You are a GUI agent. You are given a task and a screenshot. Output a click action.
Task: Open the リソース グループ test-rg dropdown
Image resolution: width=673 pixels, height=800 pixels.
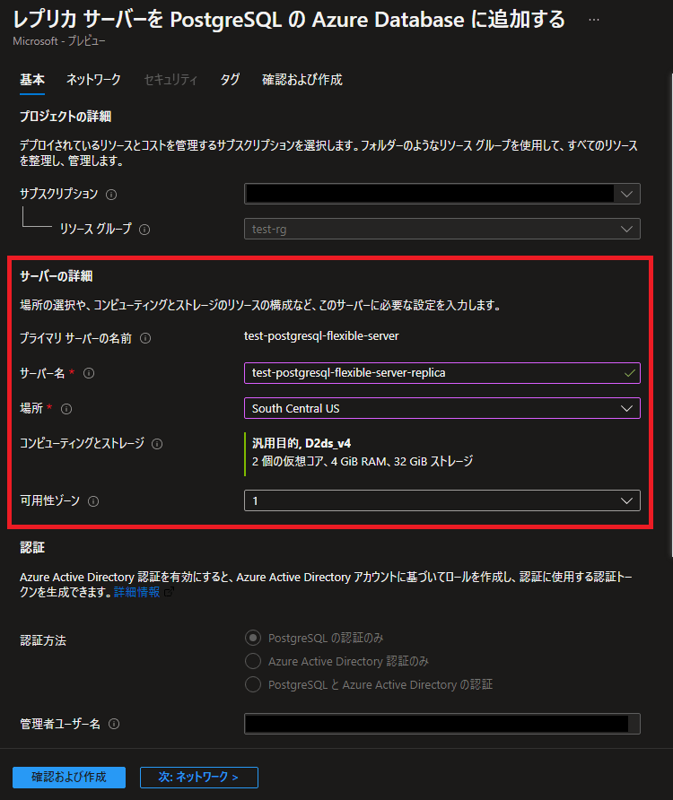coord(442,229)
